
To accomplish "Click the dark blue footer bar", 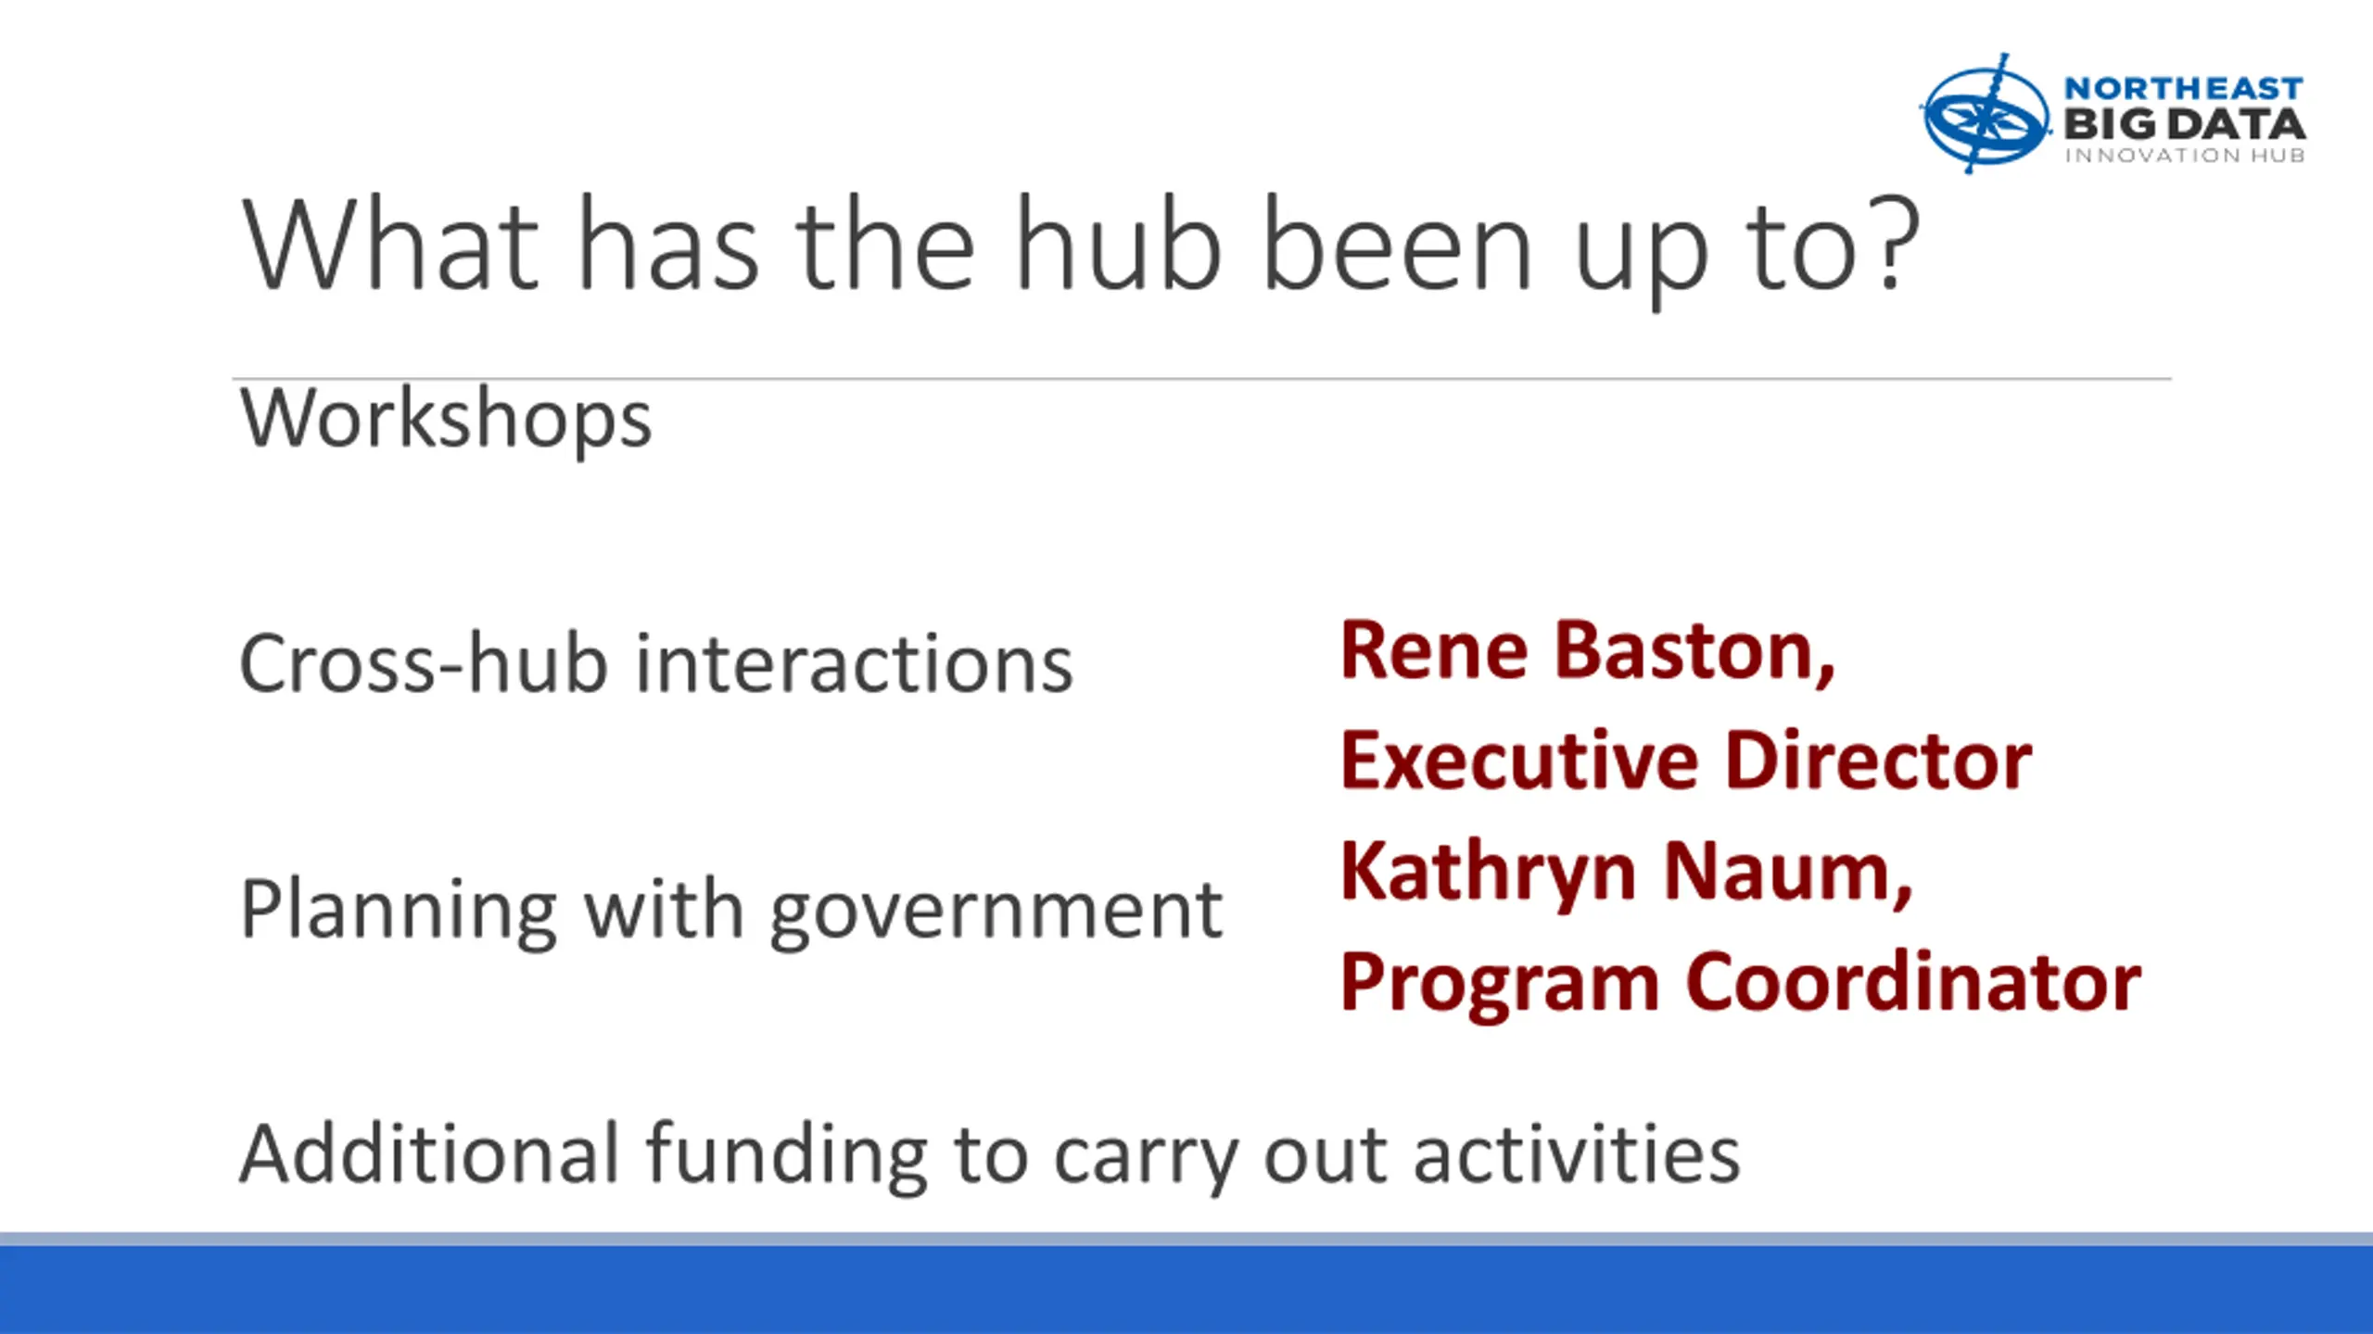I will 1186,1290.
